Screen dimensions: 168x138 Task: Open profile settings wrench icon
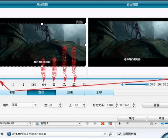[111, 134]
